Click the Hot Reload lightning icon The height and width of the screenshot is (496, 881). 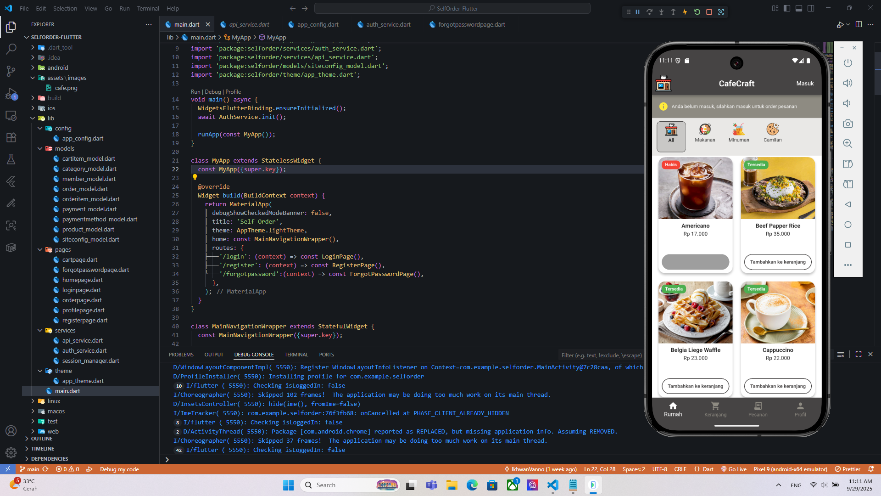click(685, 12)
